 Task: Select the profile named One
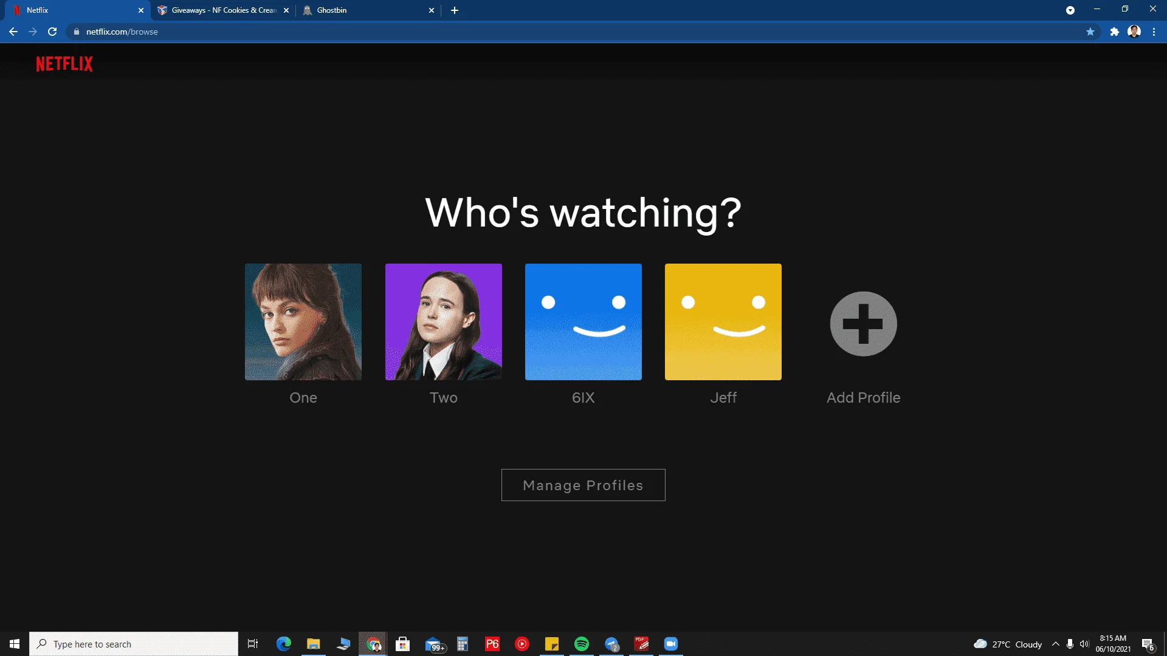tap(303, 322)
